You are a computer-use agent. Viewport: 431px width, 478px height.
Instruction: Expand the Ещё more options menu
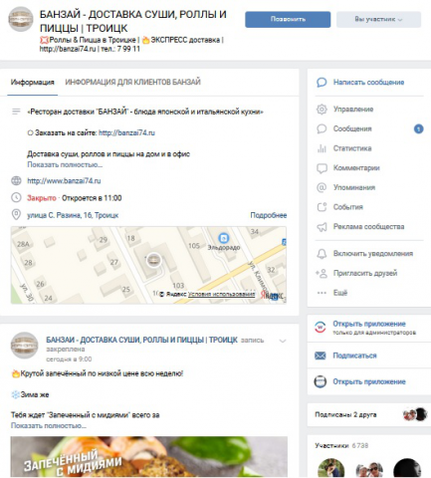click(x=340, y=293)
